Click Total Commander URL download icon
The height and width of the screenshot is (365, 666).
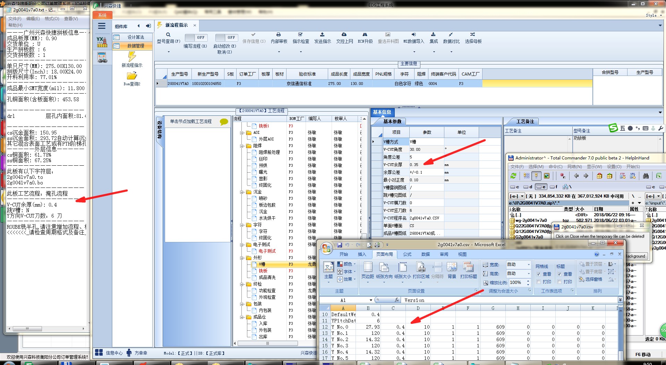tap(633, 176)
